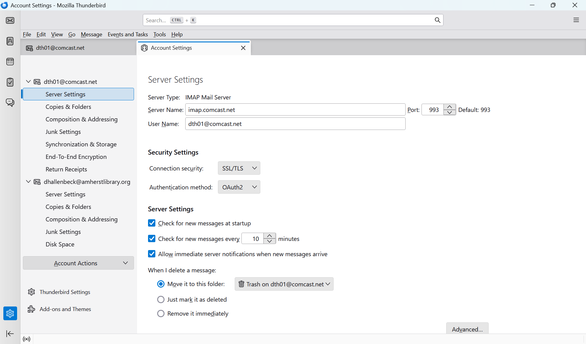Disable immediate server notifications checkbox
The width and height of the screenshot is (586, 344).
(152, 254)
